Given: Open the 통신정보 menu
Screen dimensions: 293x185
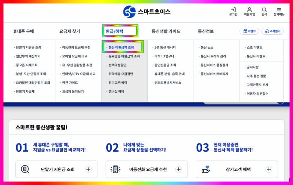Looking at the screenshot, I should point(205,31).
